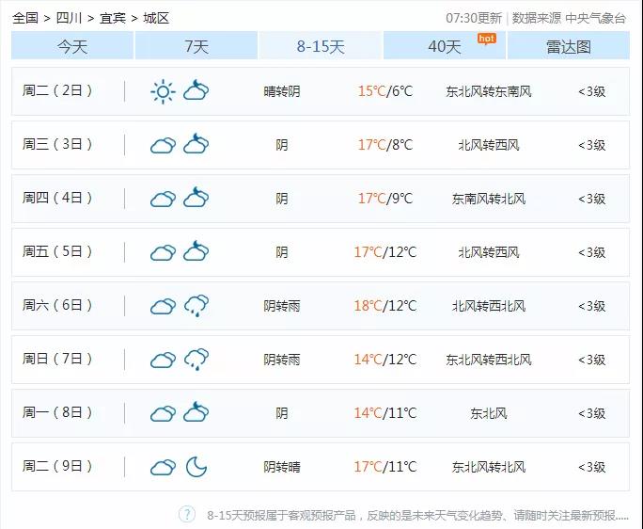
Task: Click the moon icon for 周二 (9日)
Action: [196, 467]
